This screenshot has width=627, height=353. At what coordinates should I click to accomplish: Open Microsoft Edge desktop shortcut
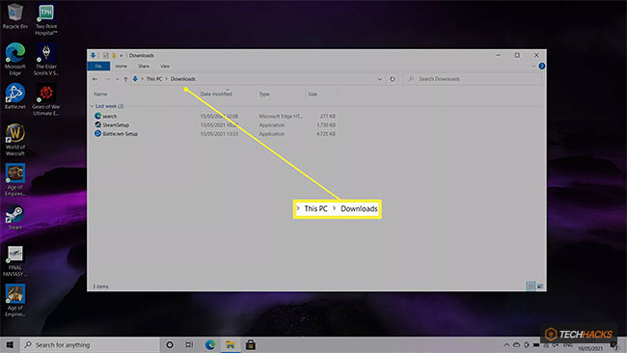[14, 59]
